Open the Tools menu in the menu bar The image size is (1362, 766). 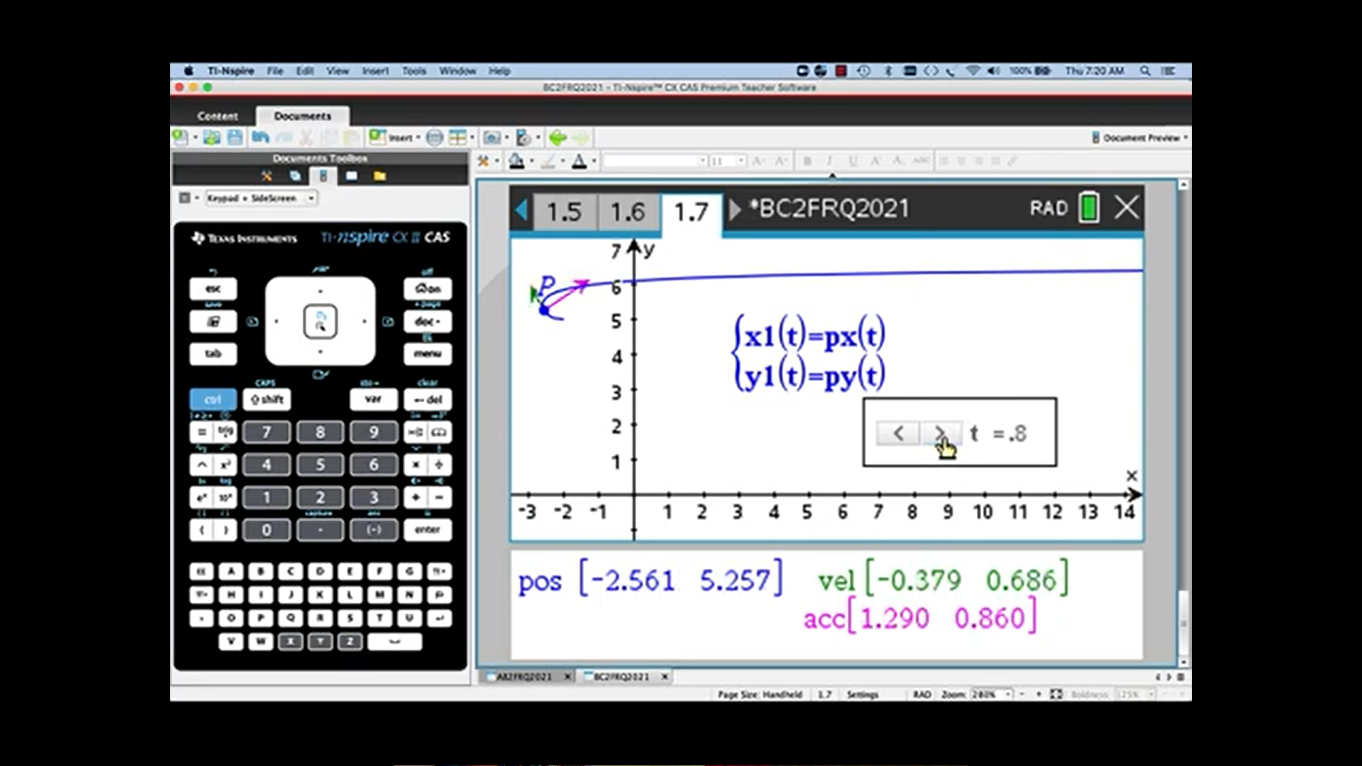(414, 71)
